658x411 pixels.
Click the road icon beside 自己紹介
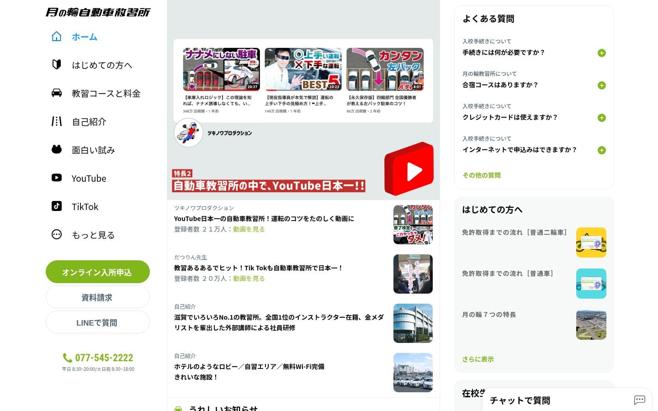click(x=57, y=121)
